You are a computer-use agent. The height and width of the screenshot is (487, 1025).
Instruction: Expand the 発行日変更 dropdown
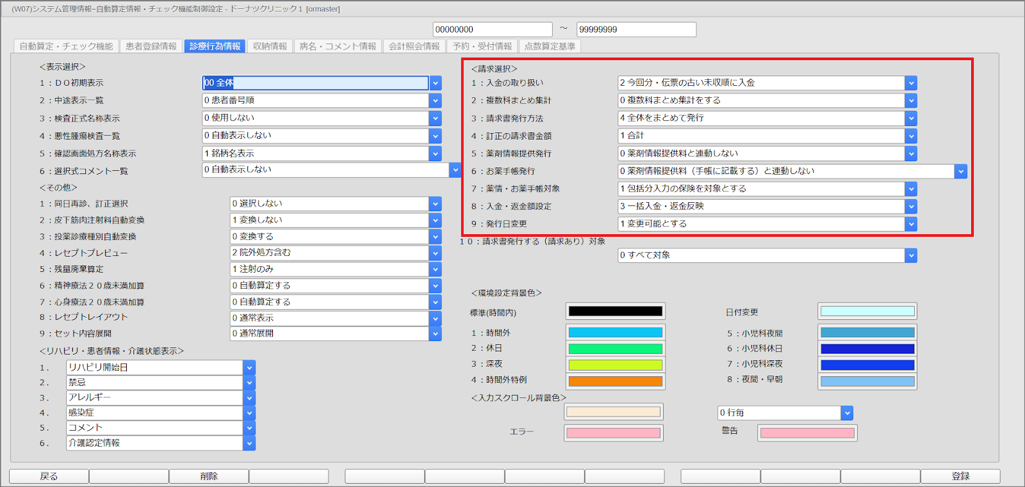(911, 224)
